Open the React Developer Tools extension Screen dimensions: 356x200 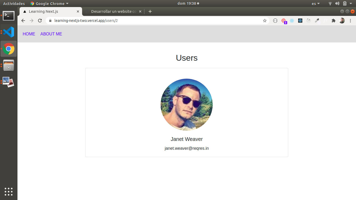(292, 21)
